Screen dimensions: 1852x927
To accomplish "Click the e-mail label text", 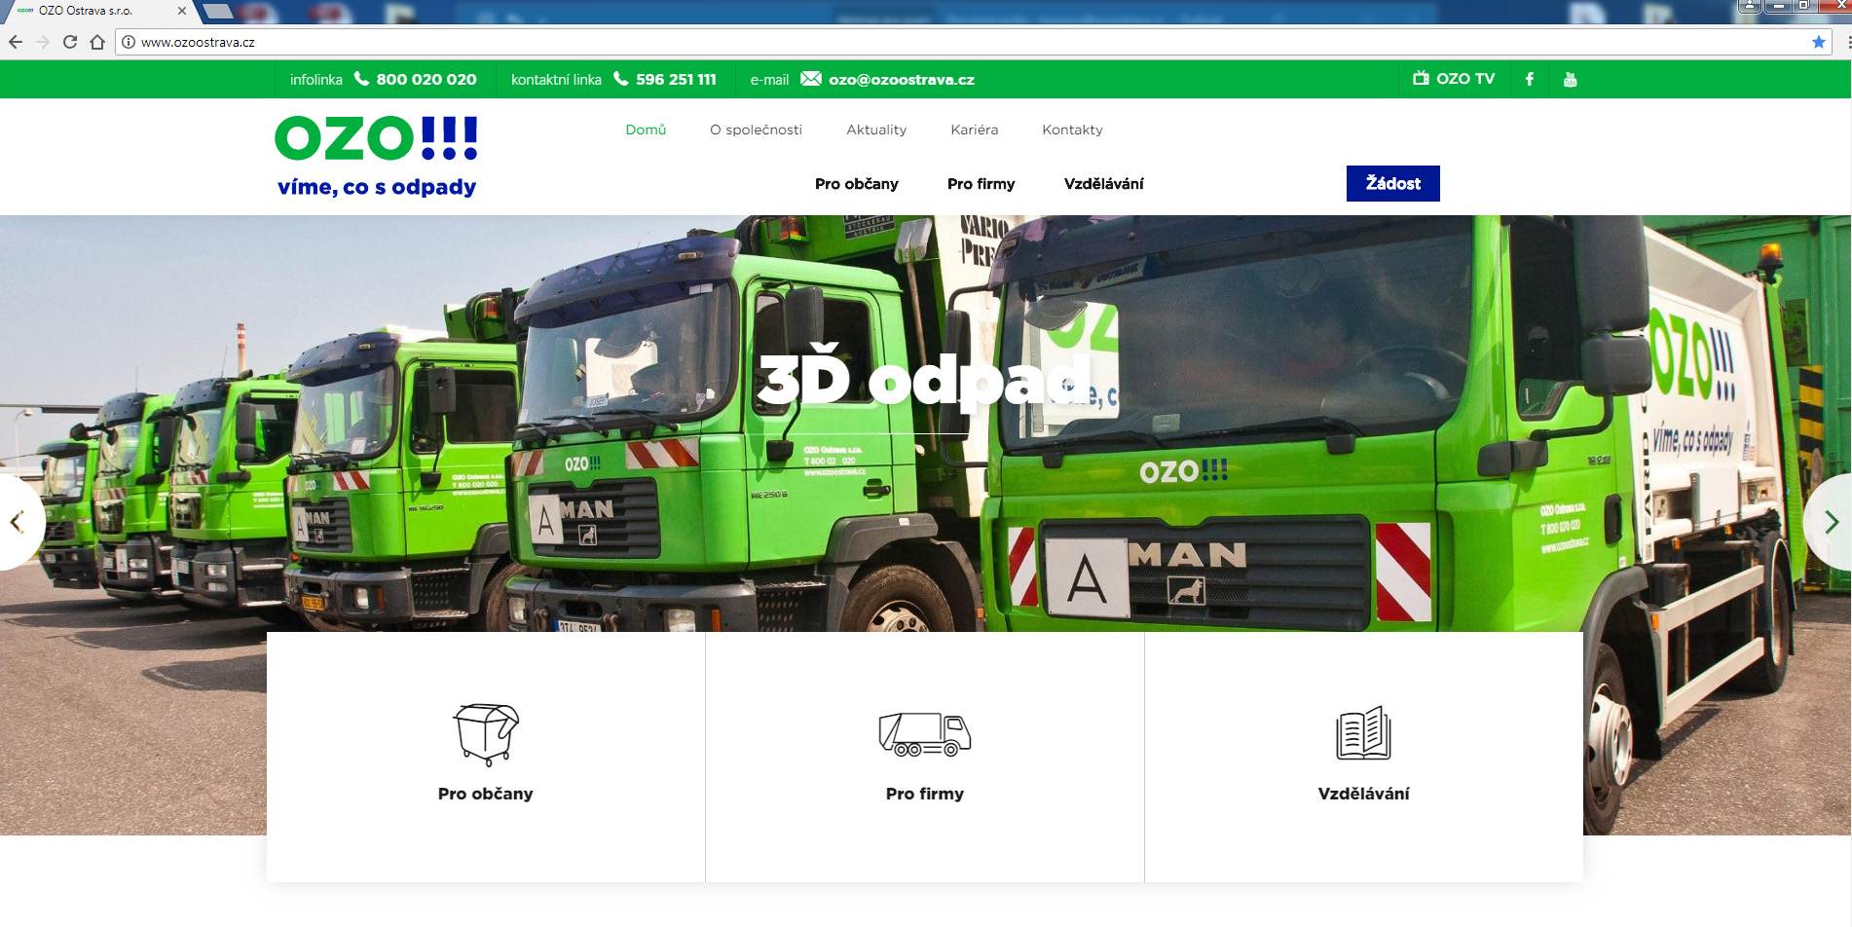I will point(769,80).
